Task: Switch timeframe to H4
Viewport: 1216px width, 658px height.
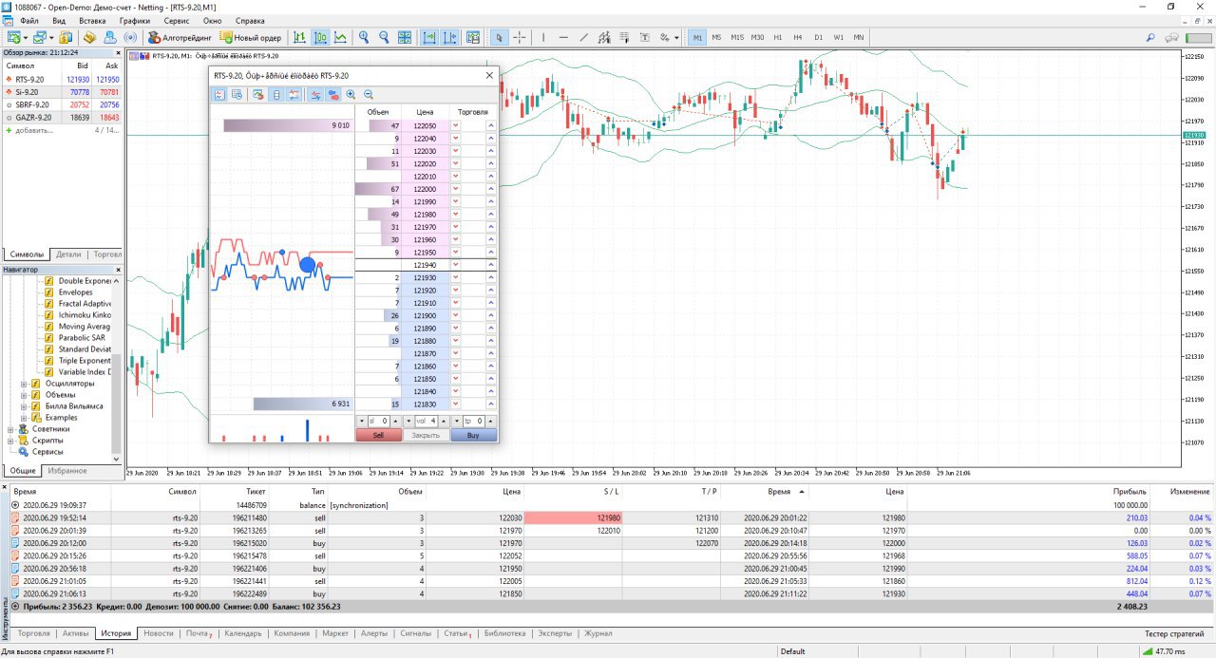Action: [x=798, y=38]
